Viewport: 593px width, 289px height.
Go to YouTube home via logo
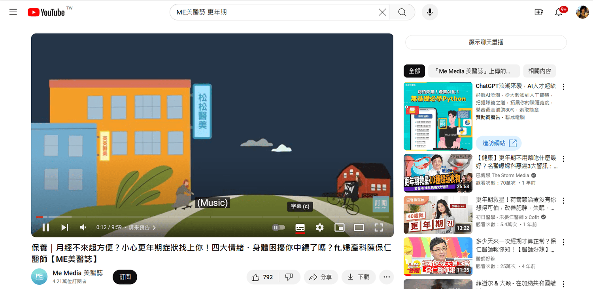(46, 12)
